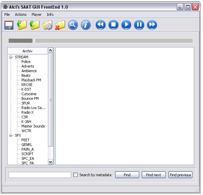Click the Find button

[x=127, y=175]
